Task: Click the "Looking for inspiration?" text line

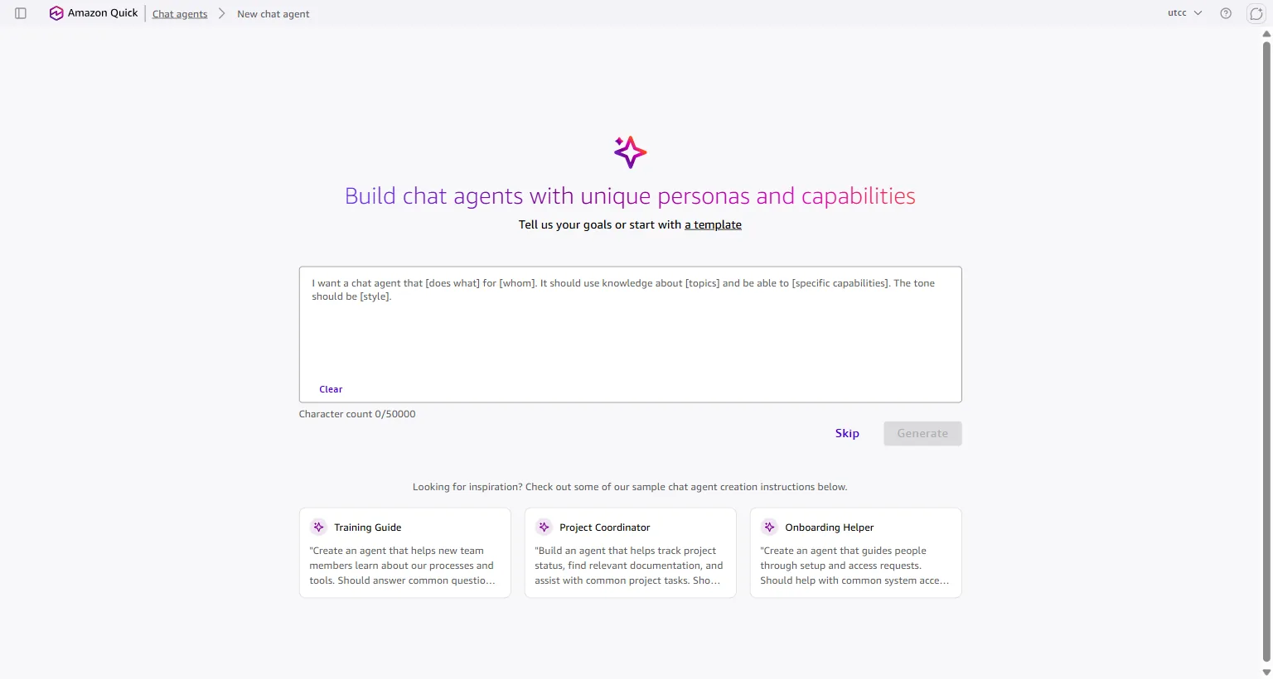Action: (x=630, y=487)
